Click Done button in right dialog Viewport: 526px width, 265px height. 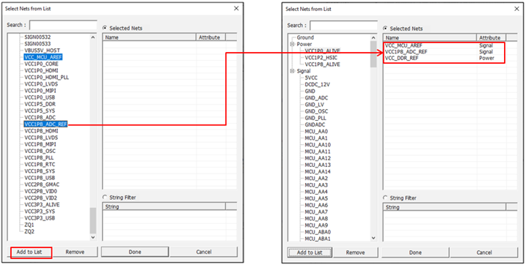click(x=415, y=253)
